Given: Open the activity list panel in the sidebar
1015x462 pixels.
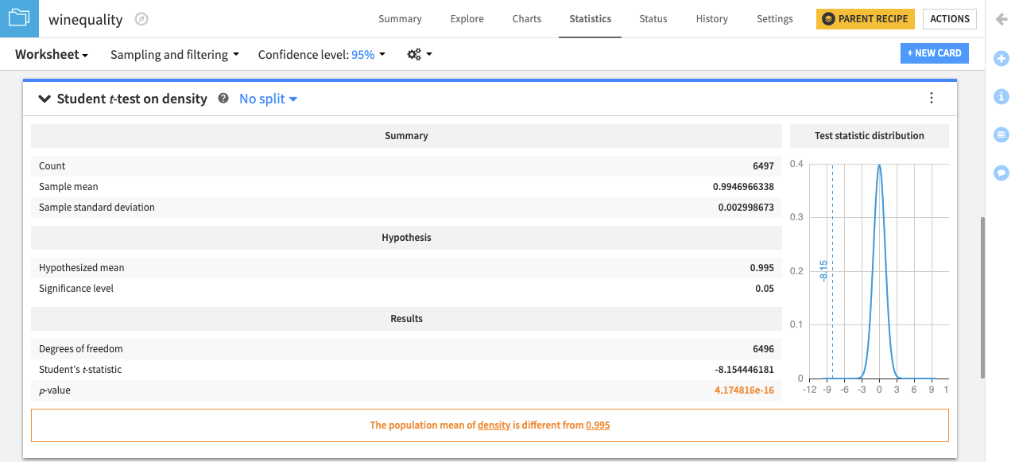Looking at the screenshot, I should 1001,134.
